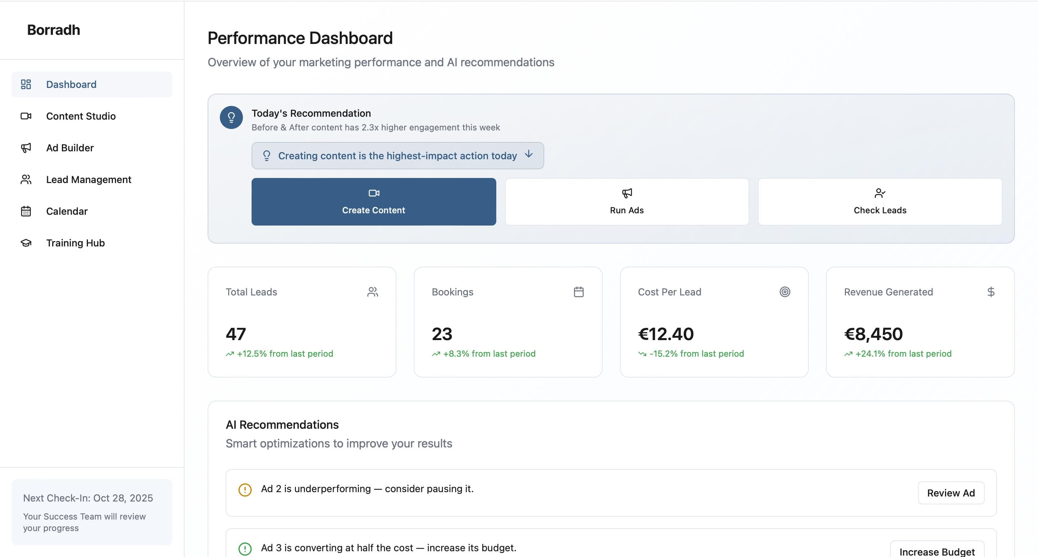Click the dollar icon on Revenue Generated card

pyautogui.click(x=991, y=291)
